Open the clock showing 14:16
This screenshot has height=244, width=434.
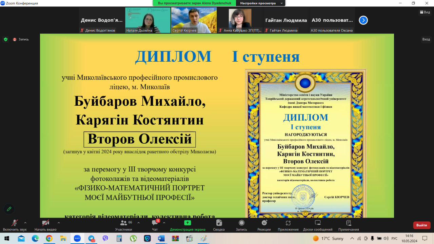(409, 239)
